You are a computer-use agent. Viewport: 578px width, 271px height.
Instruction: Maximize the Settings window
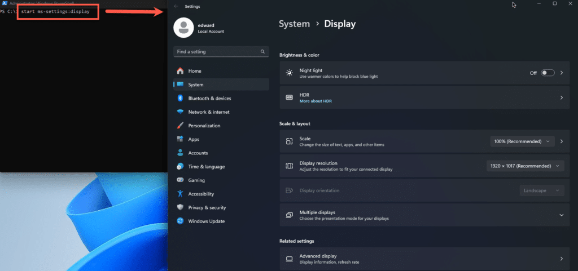coord(554,4)
